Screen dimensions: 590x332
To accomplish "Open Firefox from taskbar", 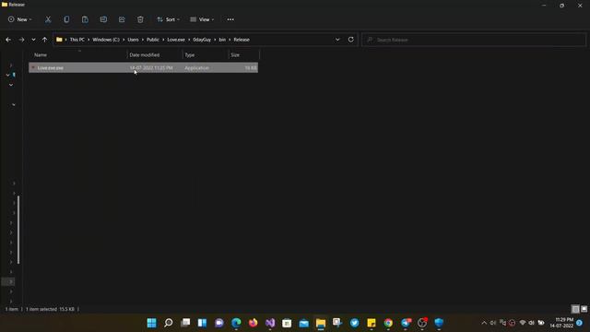I will point(254,323).
